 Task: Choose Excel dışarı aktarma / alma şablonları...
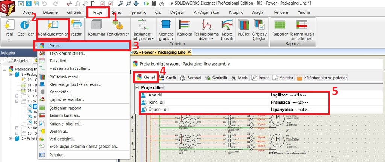[83, 147]
